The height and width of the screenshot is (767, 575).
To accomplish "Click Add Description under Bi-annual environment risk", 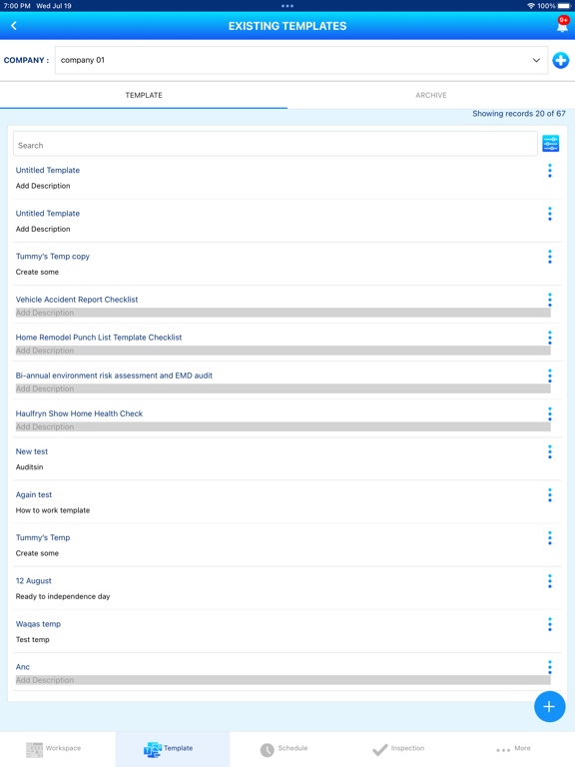I will [284, 388].
